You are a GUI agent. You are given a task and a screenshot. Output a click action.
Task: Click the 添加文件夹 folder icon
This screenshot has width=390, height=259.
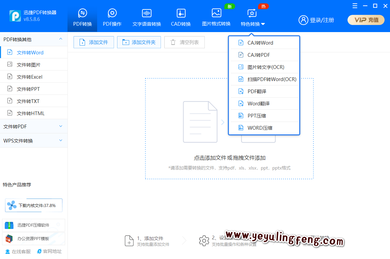pos(126,42)
